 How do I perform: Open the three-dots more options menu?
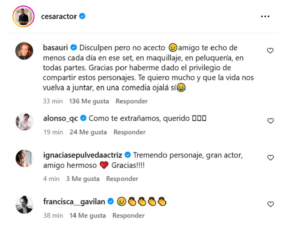tap(265, 17)
